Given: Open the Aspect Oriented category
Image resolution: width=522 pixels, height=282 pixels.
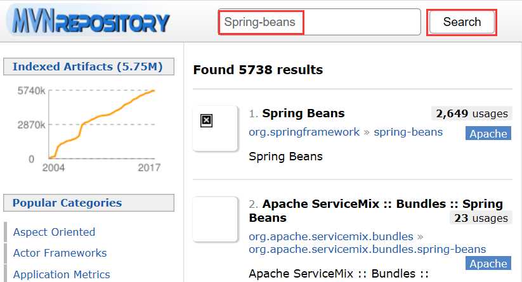Looking at the screenshot, I should pos(54,232).
